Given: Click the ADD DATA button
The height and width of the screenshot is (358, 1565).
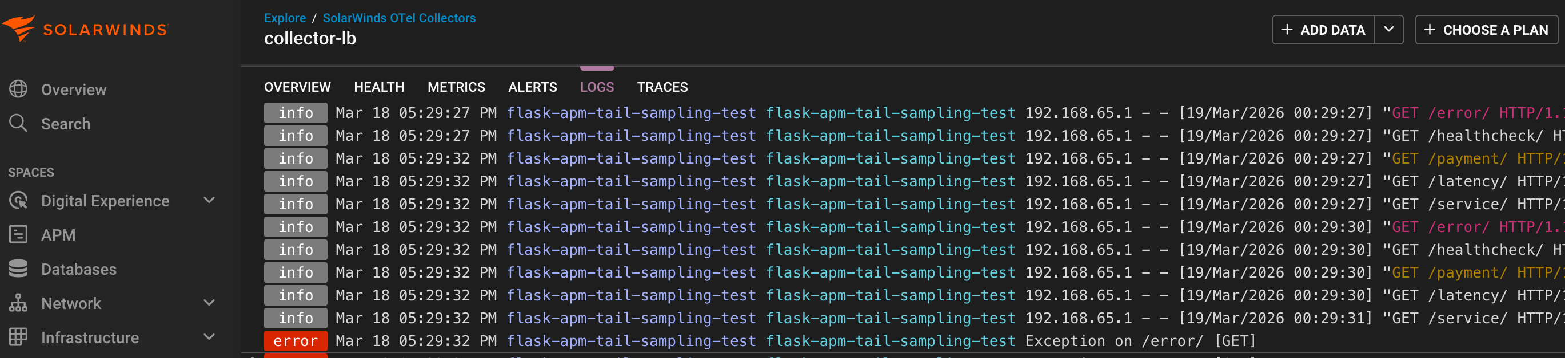Looking at the screenshot, I should 1323,30.
